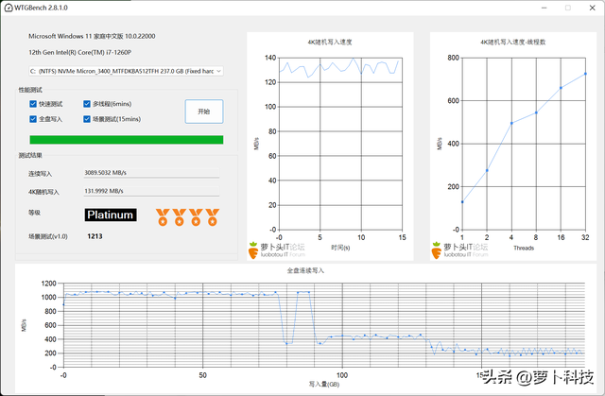Click the Threads axis label
Viewport: 605px width, 396px height.
tap(524, 248)
